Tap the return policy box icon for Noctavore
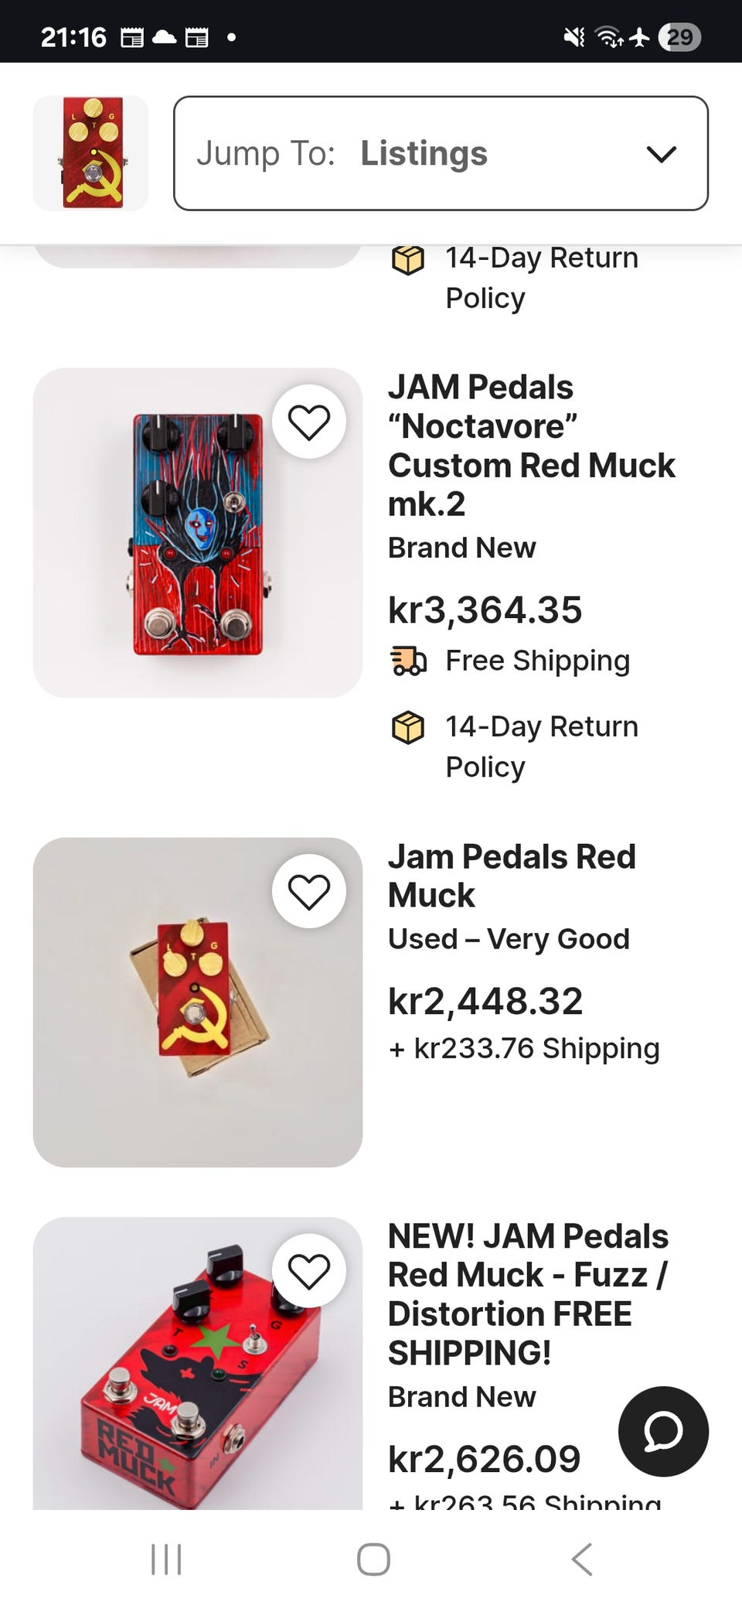The width and height of the screenshot is (742, 1609). click(408, 727)
